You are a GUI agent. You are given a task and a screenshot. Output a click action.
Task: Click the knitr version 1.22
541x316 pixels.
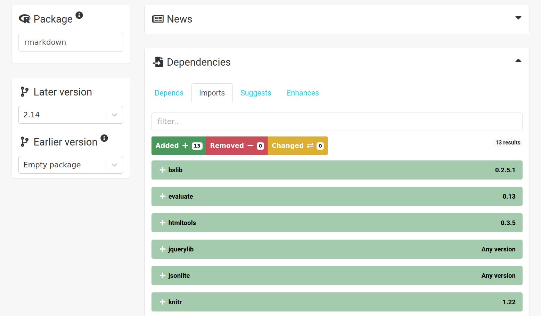[509, 302]
